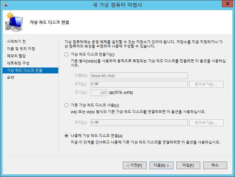This screenshot has height=177, width=235.
Task: Click the 다음(N) > button
Action: [x=161, y=165]
